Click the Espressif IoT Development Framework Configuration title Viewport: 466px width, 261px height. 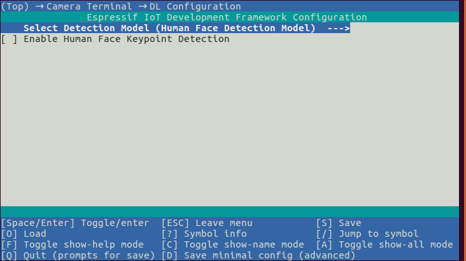click(x=227, y=17)
